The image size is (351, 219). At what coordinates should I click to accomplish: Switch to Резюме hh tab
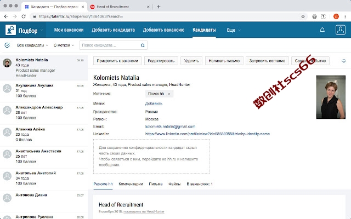pyautogui.click(x=103, y=184)
